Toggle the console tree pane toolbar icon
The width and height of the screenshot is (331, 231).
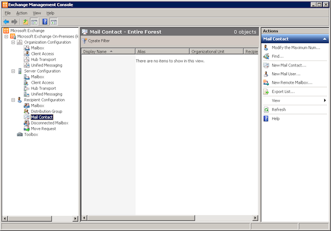[x=34, y=22]
